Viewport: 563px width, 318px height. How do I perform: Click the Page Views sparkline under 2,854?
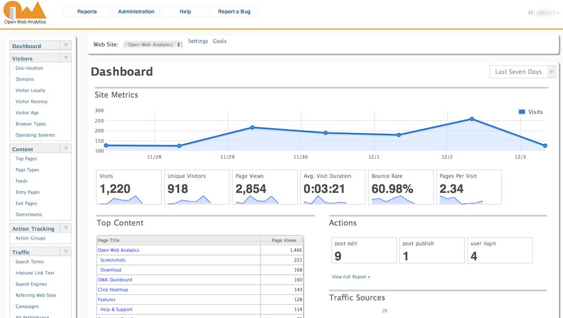pyautogui.click(x=257, y=200)
